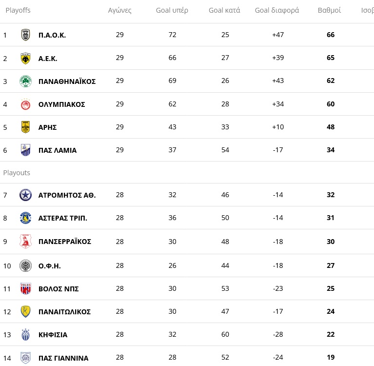Click the Άρης yellow badge
This screenshot has width=374, height=366.
click(25, 127)
